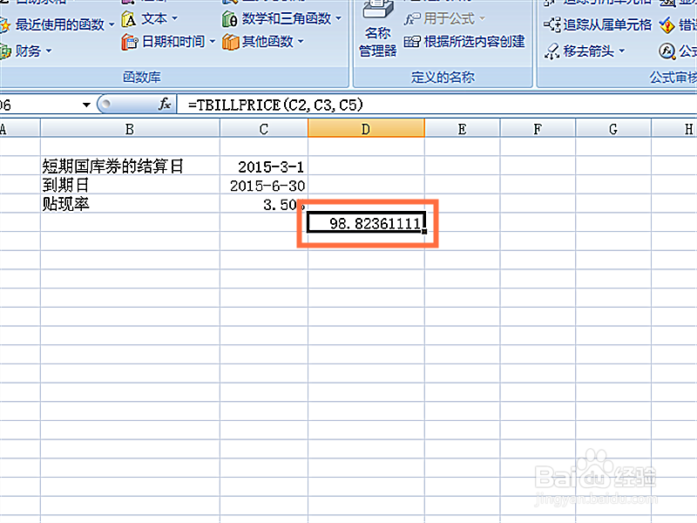This screenshot has width=697, height=523.
Task: Click the Text function book icon
Action: (129, 19)
